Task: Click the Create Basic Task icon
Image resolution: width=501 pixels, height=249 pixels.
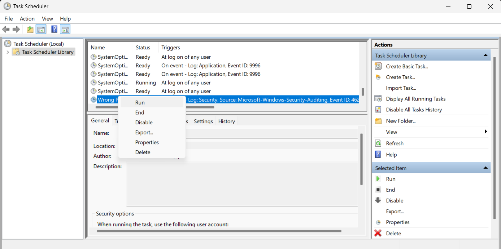Action: [x=378, y=66]
